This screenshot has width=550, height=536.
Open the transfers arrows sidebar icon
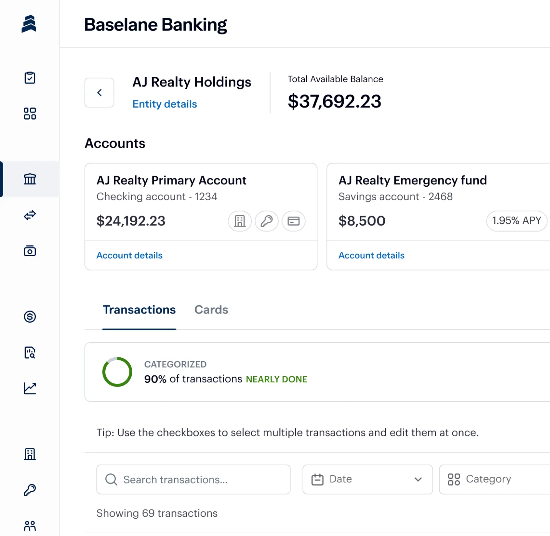point(30,215)
